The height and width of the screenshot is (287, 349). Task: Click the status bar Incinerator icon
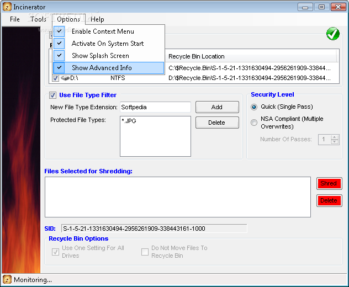point(7,279)
